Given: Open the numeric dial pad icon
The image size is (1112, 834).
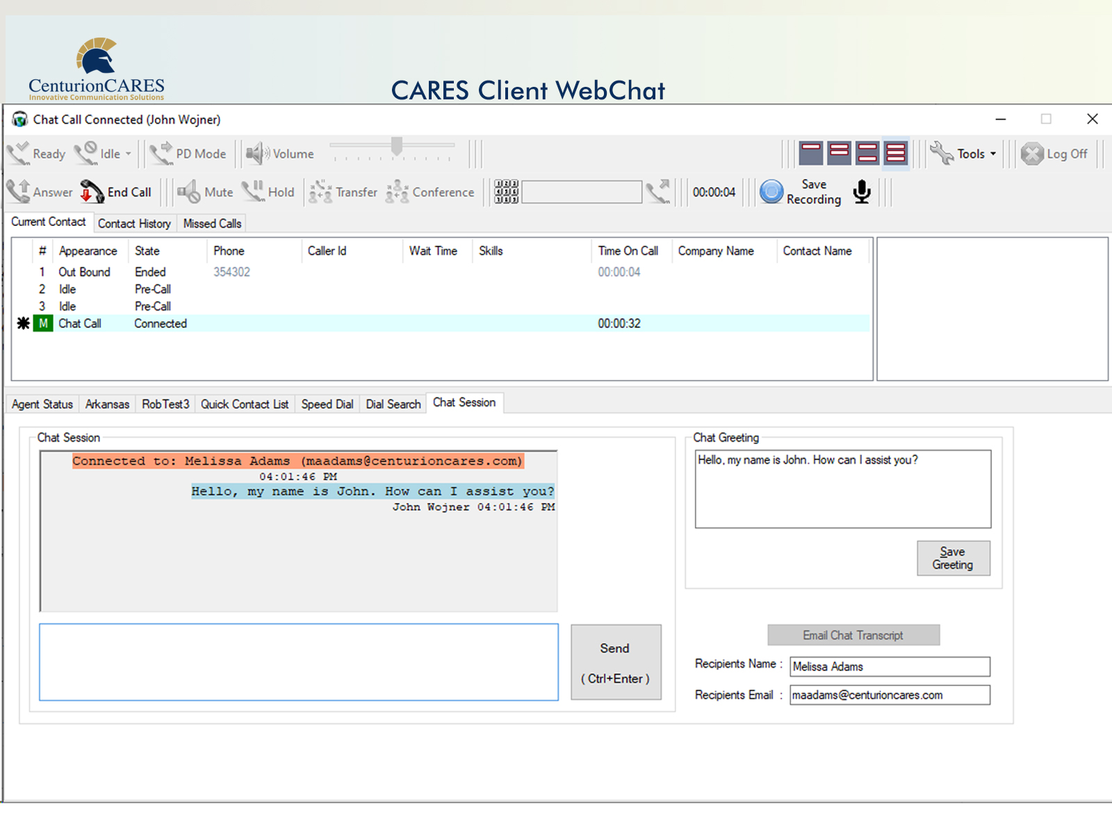Looking at the screenshot, I should point(507,192).
